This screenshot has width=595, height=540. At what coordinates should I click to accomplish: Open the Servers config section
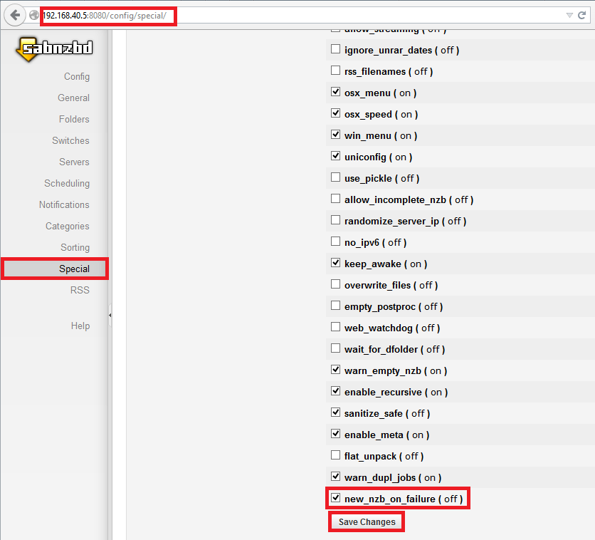coord(74,162)
